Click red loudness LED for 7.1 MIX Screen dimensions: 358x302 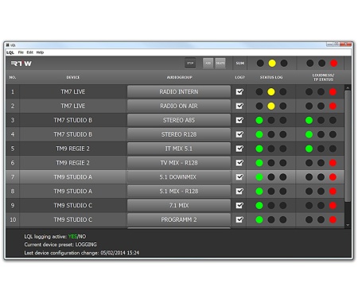(x=333, y=205)
